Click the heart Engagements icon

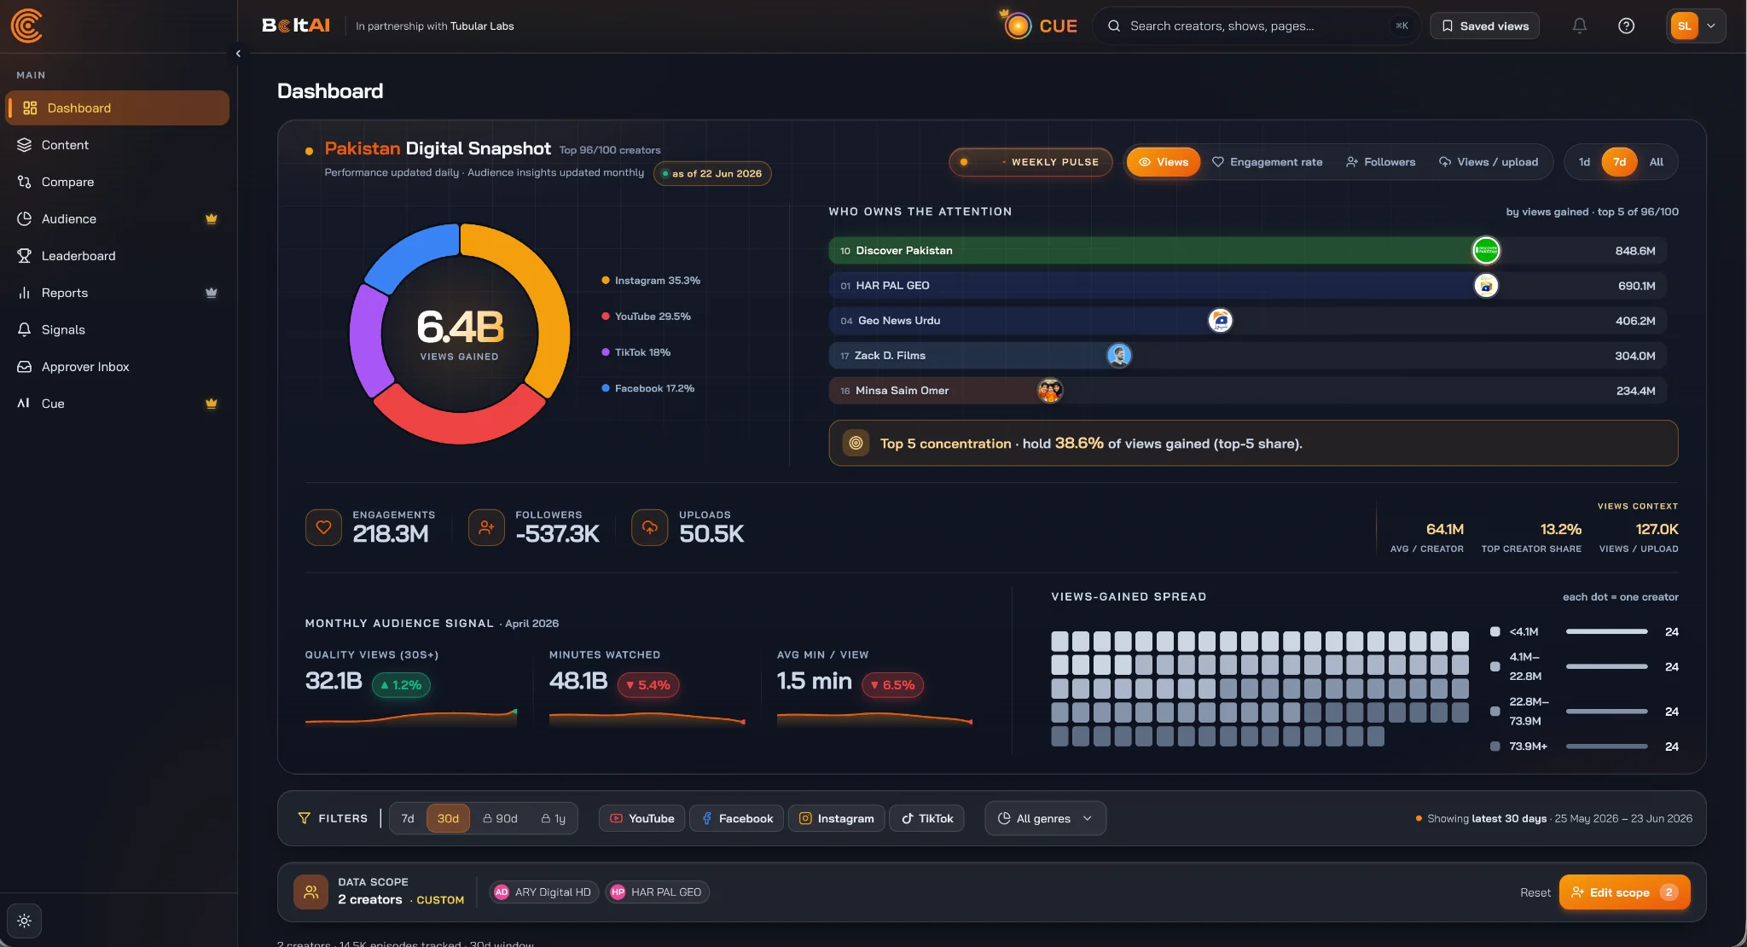[323, 528]
